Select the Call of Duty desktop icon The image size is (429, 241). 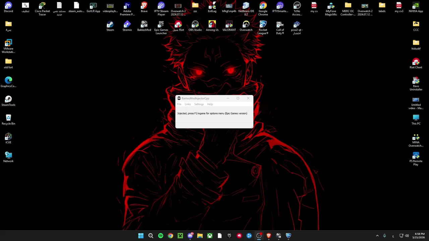280,28
